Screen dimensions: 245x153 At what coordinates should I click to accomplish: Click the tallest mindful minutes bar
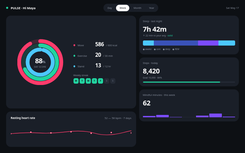point(215,115)
